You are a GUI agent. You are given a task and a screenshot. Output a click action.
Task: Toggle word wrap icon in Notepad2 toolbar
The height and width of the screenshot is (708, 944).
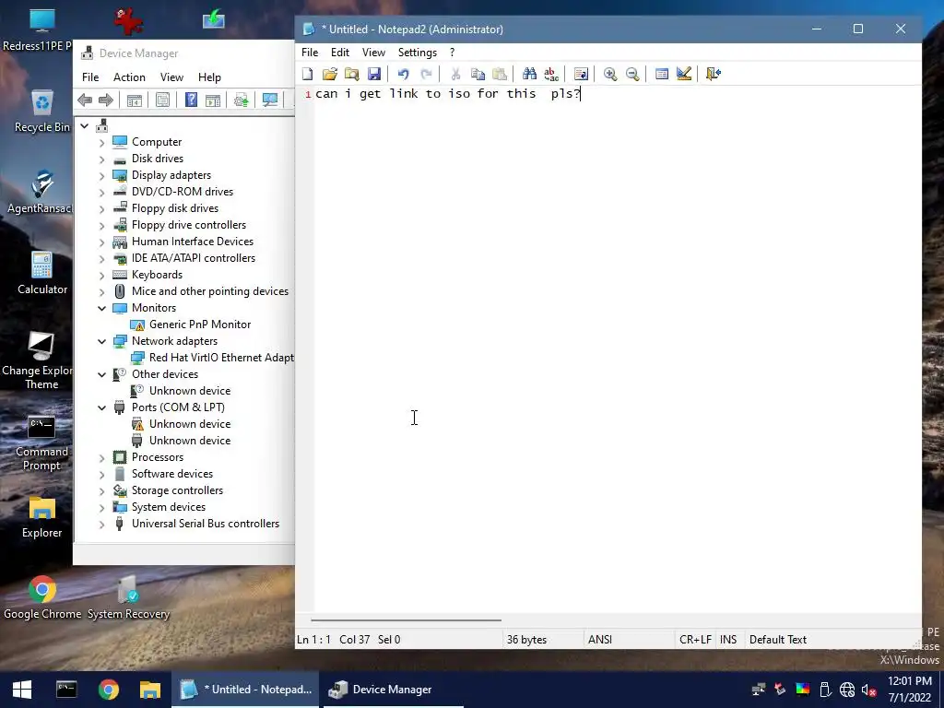click(x=581, y=74)
